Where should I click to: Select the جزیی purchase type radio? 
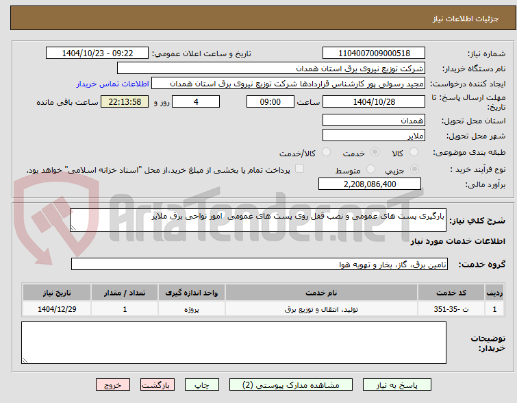(x=414, y=169)
